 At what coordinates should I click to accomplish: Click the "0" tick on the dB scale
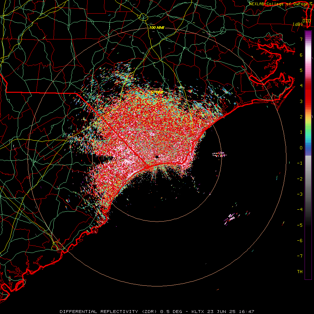pyautogui.click(x=301, y=148)
